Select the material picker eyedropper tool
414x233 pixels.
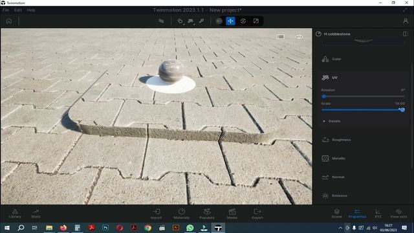click(x=201, y=21)
